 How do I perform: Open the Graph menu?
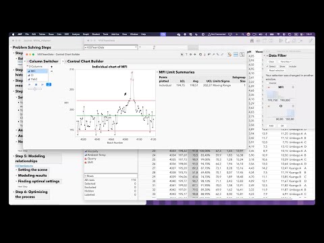86,34
